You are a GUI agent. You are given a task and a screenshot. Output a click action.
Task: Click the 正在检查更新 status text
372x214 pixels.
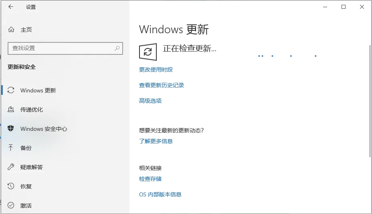click(190, 48)
